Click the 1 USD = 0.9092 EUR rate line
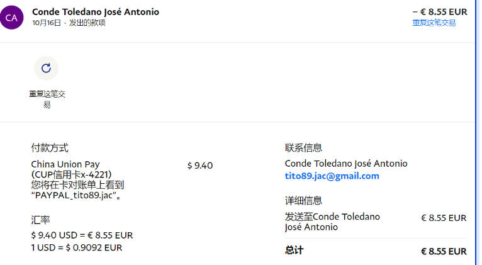482x265 pixels. (x=76, y=247)
